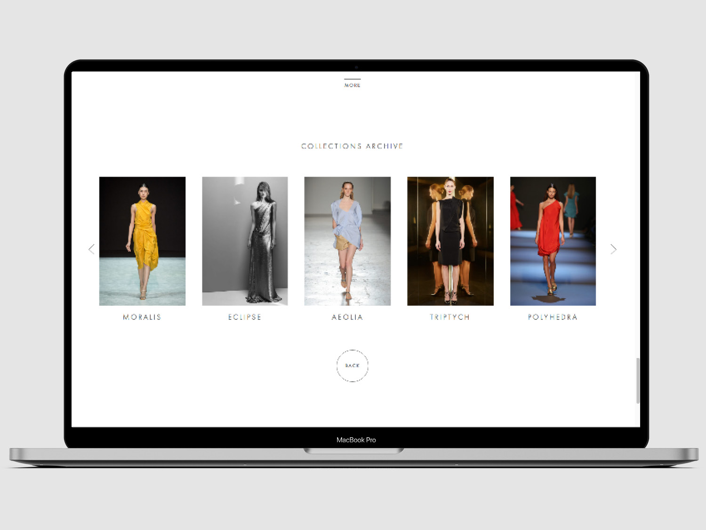Select the MORALIS label
This screenshot has height=530, width=706.
[142, 317]
